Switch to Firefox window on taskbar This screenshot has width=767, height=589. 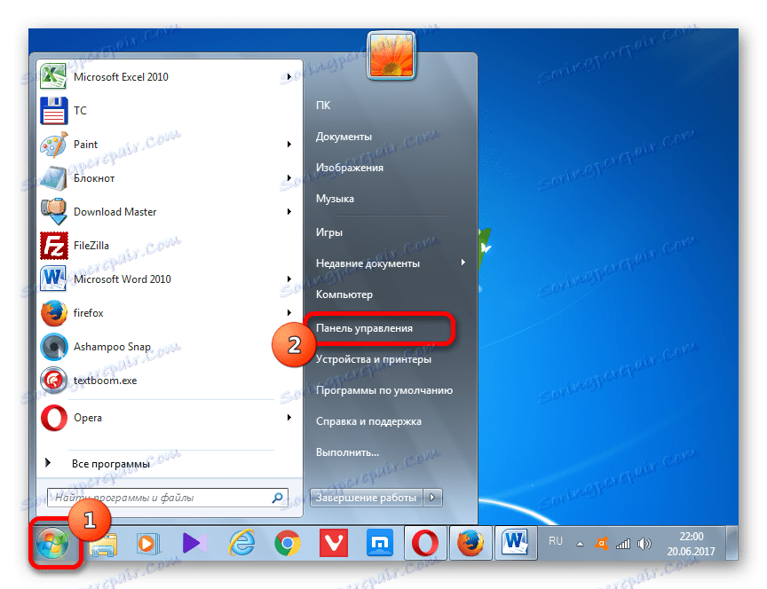[470, 543]
